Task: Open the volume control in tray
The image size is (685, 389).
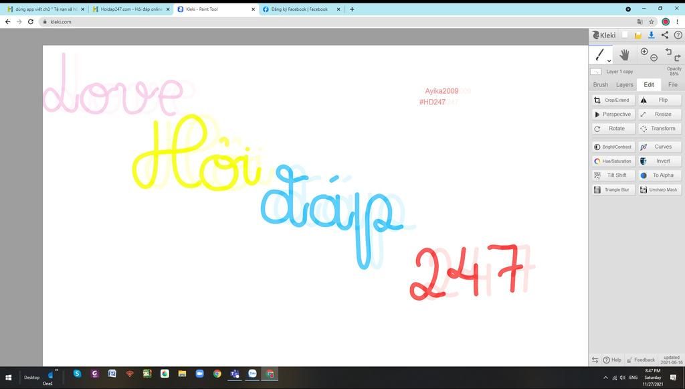Action: pyautogui.click(x=623, y=378)
